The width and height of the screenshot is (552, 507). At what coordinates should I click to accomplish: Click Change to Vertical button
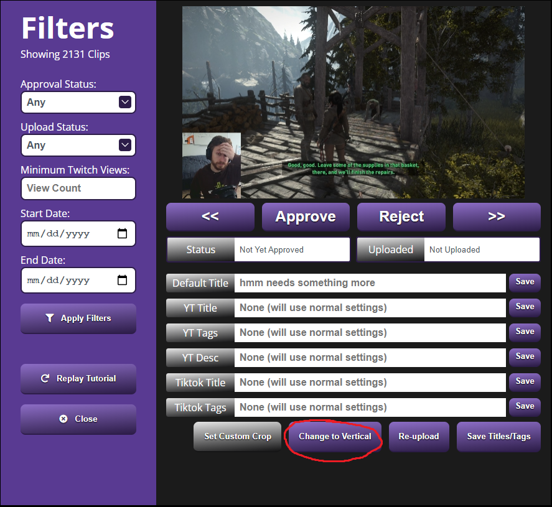click(335, 437)
